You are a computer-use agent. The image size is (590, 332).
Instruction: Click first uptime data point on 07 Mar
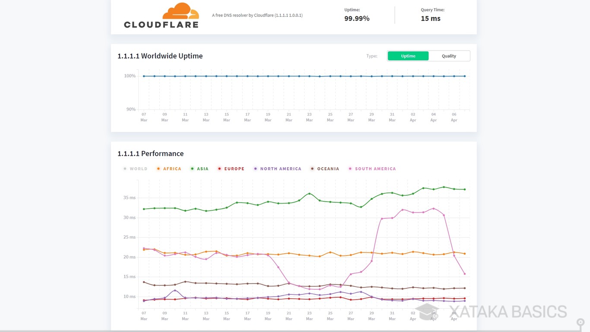144,76
